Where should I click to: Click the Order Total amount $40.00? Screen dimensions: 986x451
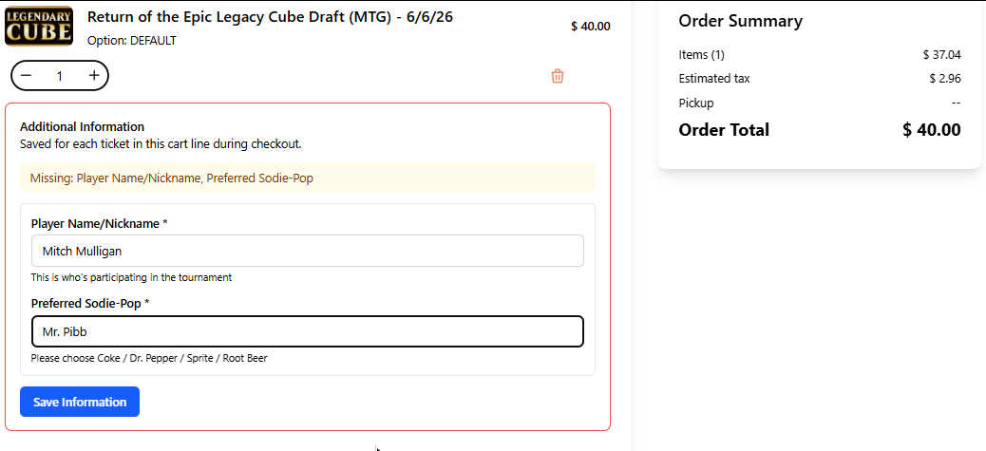click(931, 130)
